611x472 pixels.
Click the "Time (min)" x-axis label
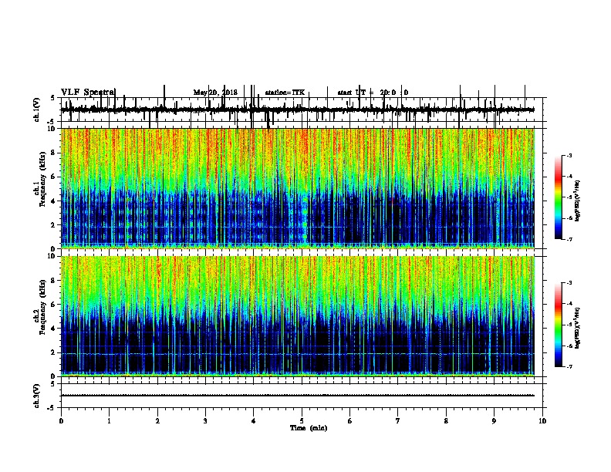(x=309, y=428)
